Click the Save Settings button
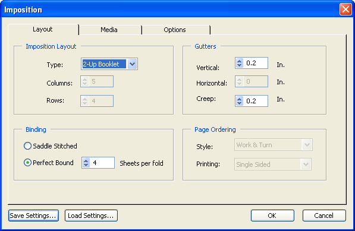 tap(33, 216)
